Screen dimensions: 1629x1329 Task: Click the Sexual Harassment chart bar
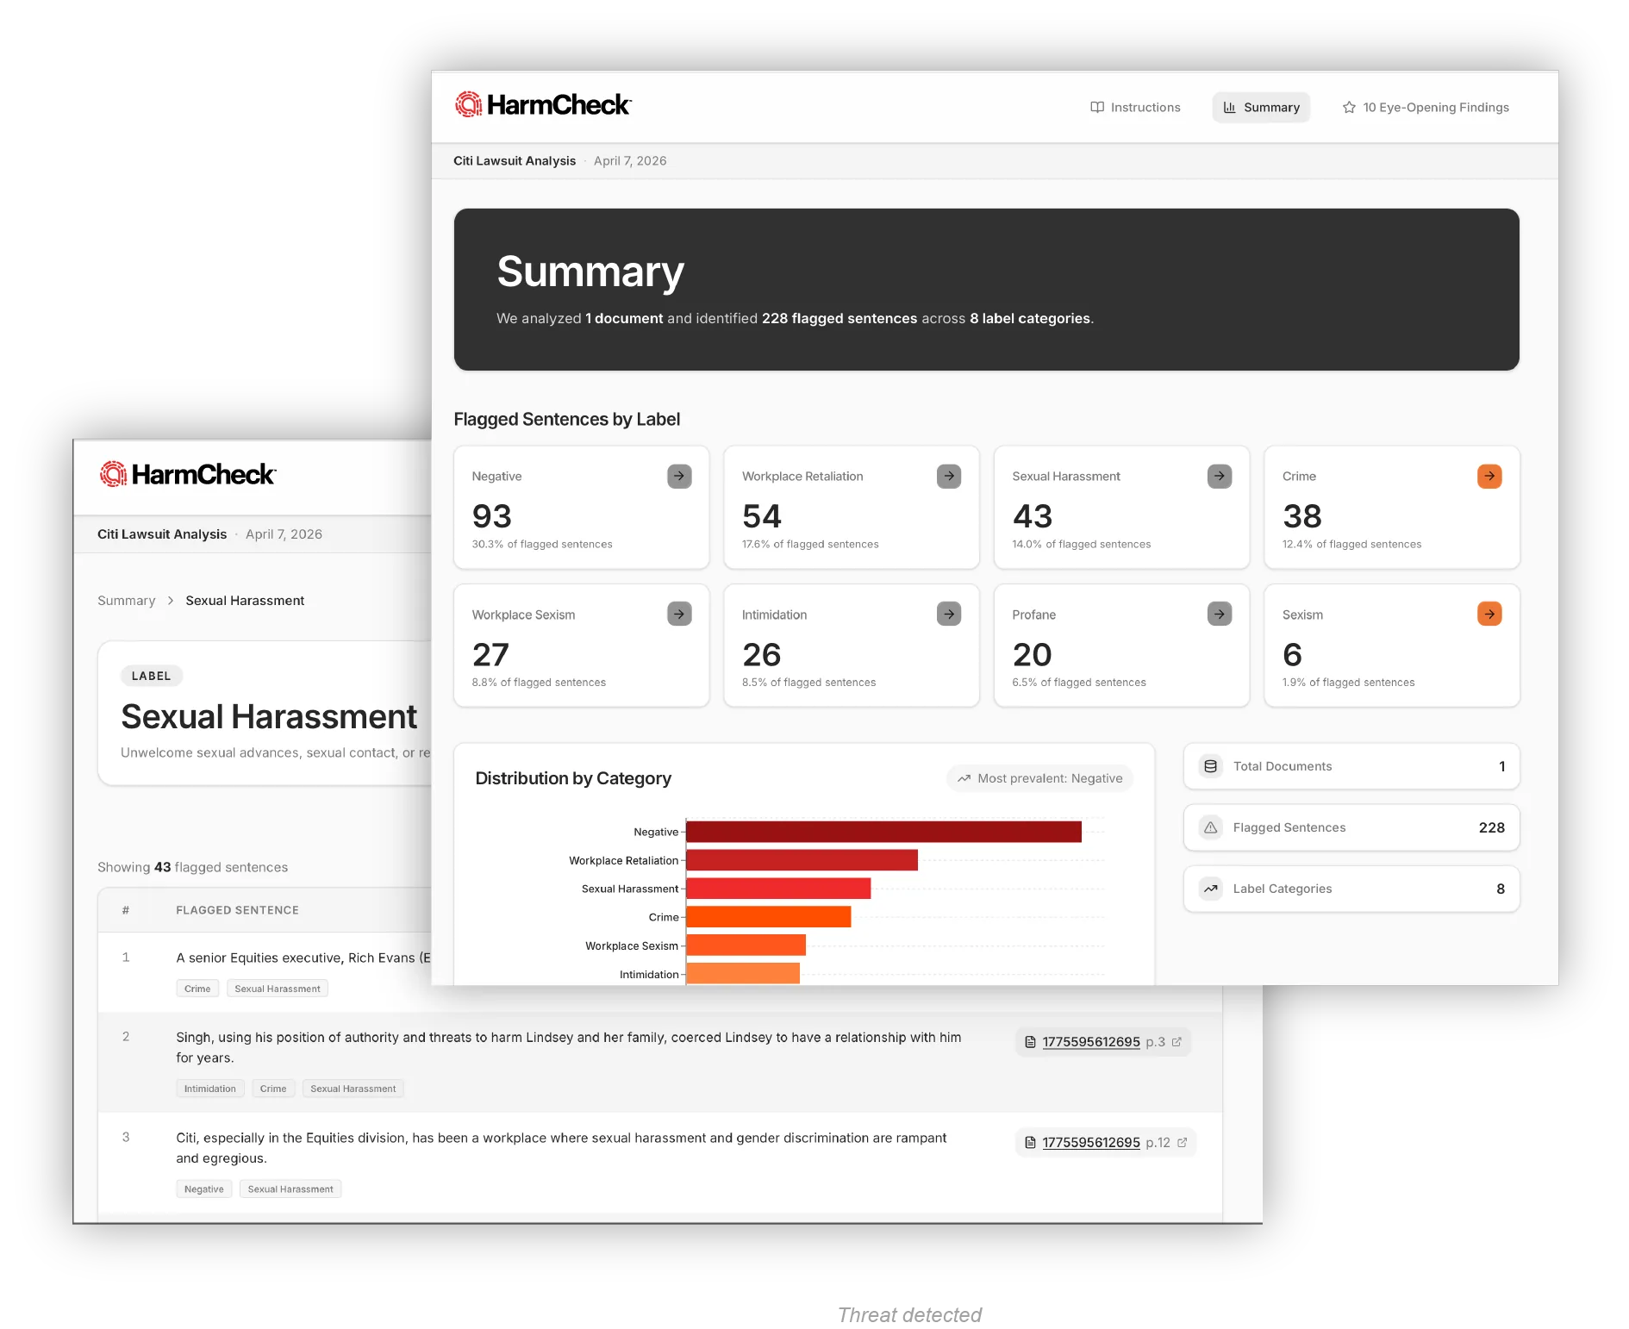coord(778,889)
